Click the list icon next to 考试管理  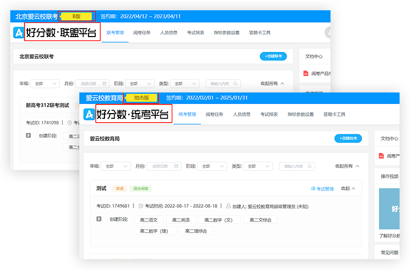tap(313, 188)
